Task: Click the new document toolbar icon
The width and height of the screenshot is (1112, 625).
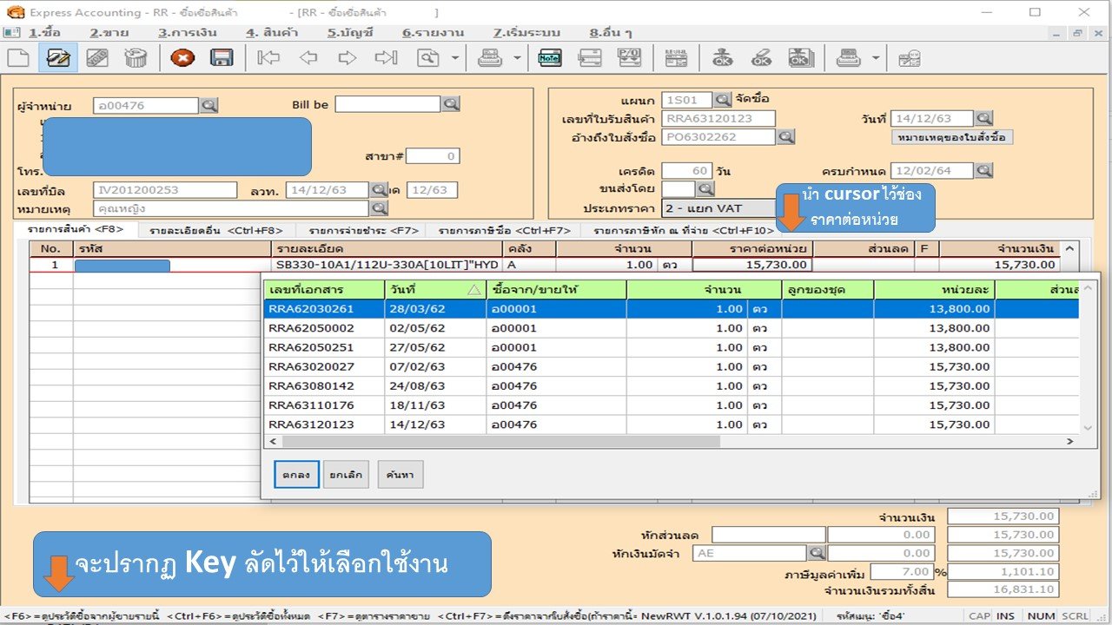Action: pos(18,58)
